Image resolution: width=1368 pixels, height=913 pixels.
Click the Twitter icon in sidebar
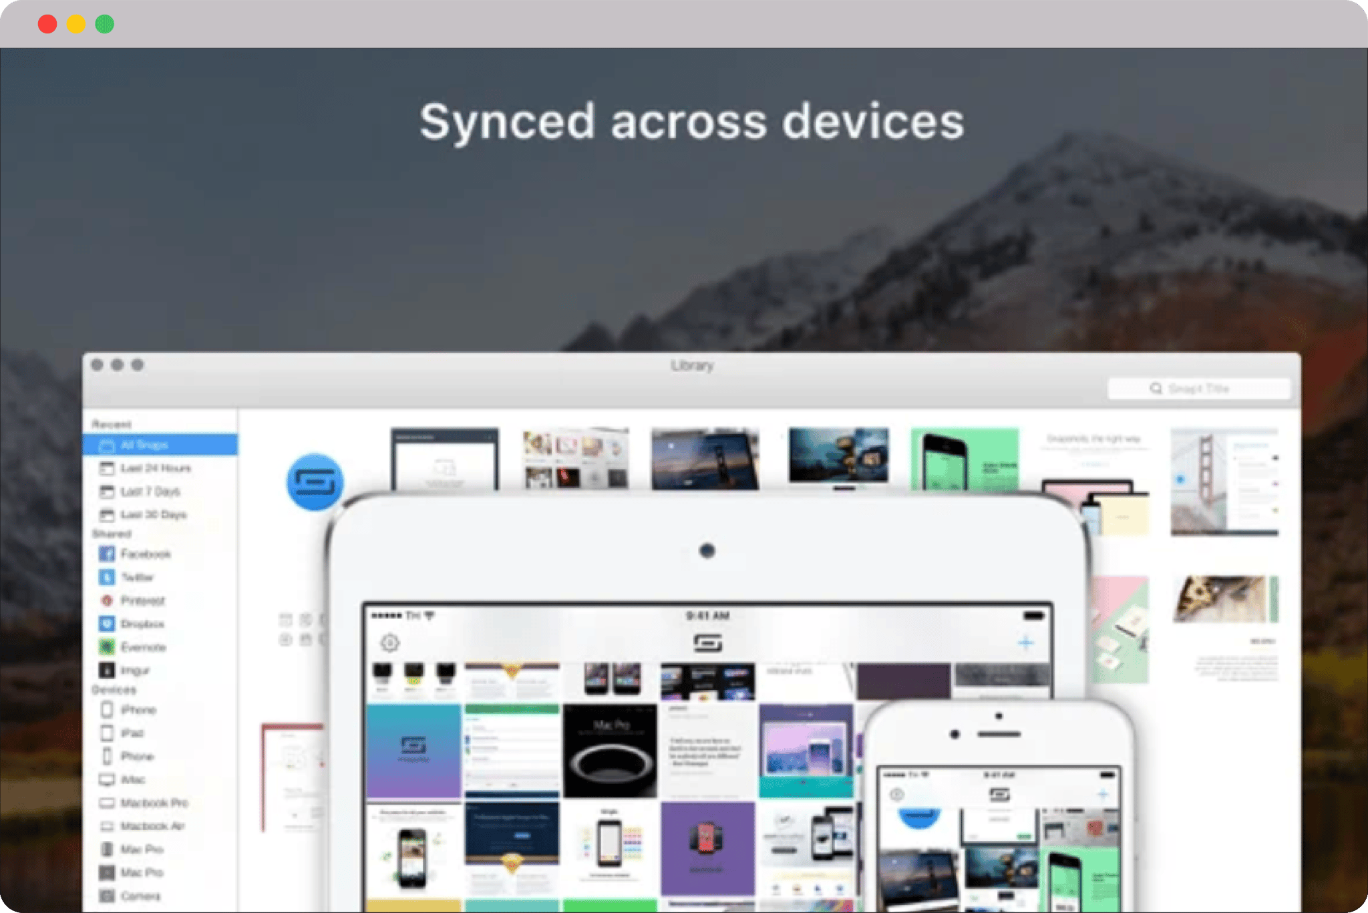click(107, 577)
